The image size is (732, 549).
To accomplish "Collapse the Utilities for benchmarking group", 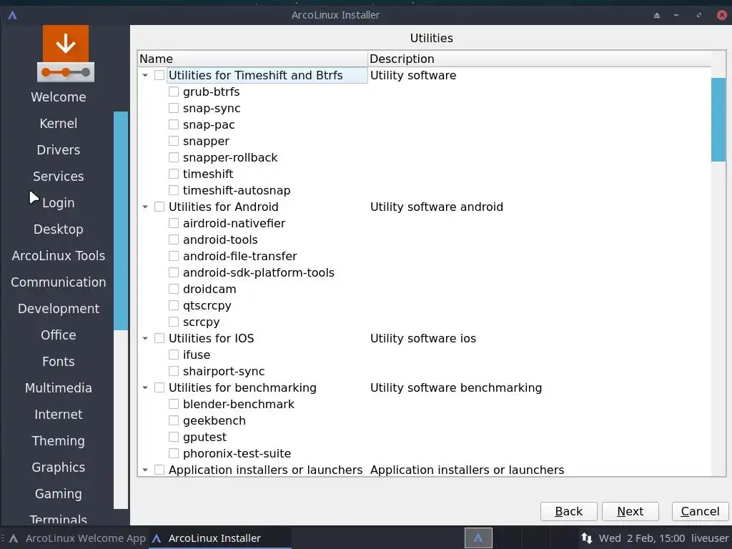I will click(x=145, y=387).
